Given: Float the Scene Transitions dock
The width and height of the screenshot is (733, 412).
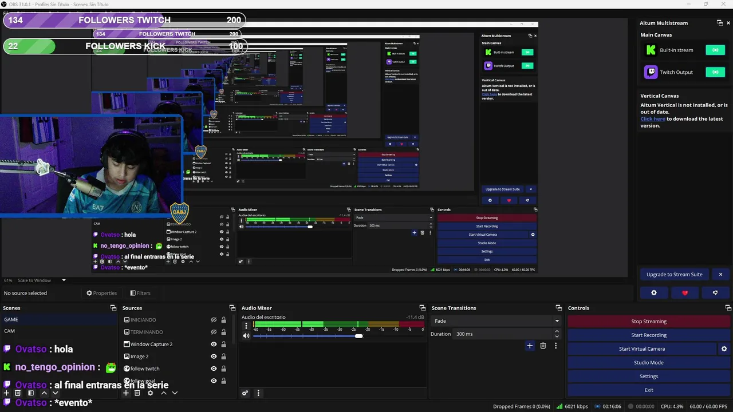Looking at the screenshot, I should coord(559,308).
